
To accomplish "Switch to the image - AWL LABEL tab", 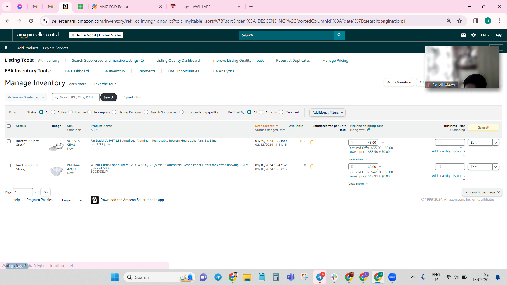I will pyautogui.click(x=205, y=7).
